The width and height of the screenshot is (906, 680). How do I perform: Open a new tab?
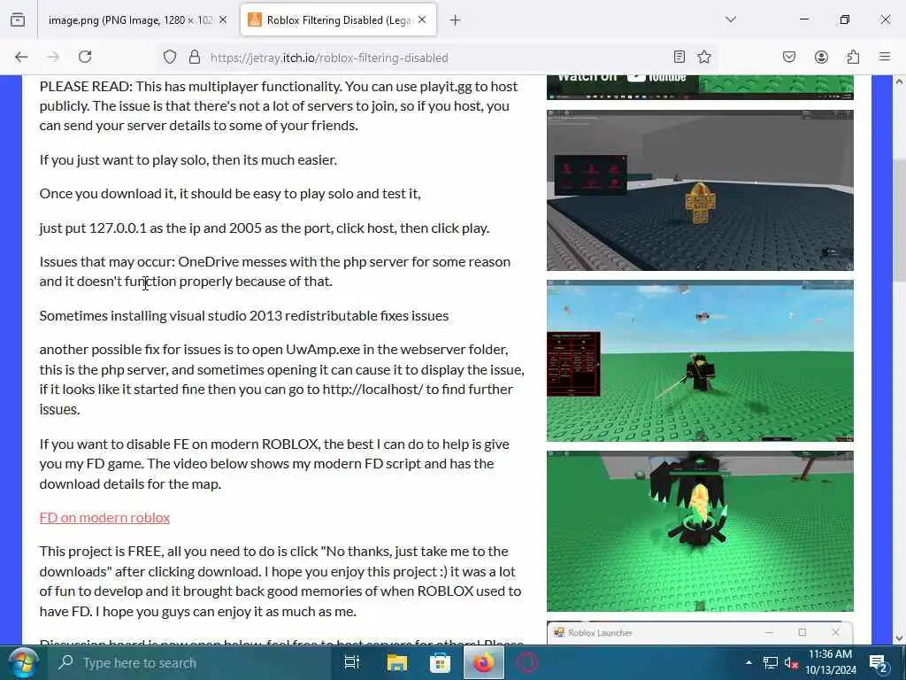(456, 20)
